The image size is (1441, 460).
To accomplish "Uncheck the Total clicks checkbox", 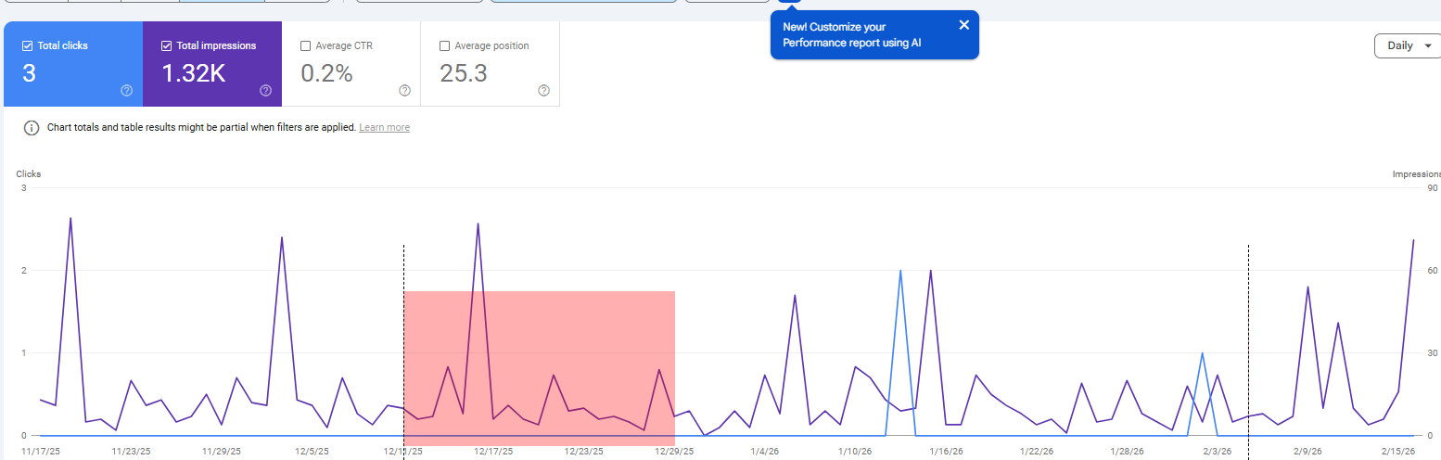I will (27, 45).
